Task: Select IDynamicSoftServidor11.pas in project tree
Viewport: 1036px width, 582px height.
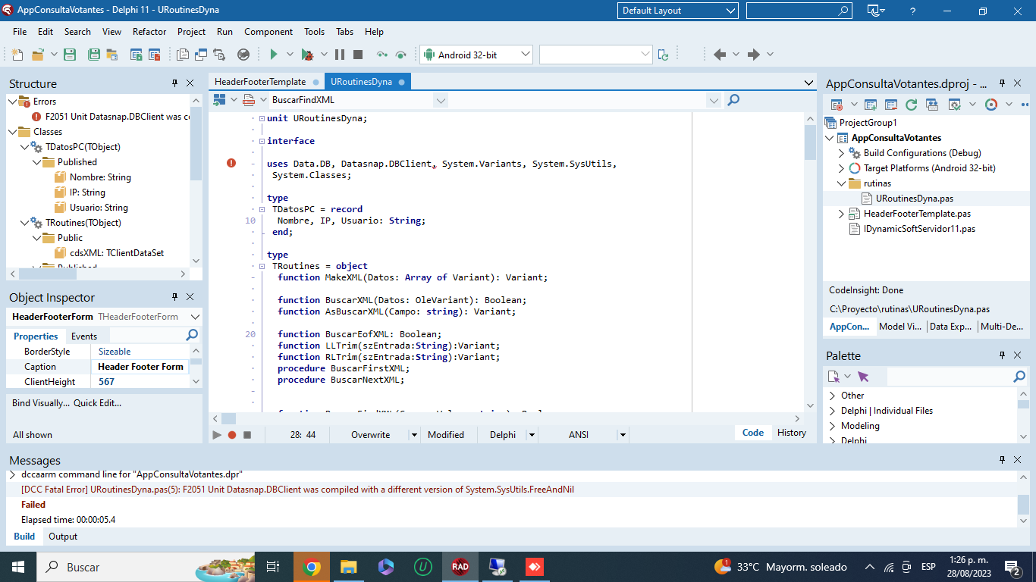Action: pyautogui.click(x=919, y=229)
